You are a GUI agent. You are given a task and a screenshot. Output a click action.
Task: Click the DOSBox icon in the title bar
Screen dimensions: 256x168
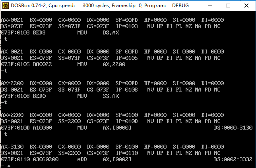(6, 6)
